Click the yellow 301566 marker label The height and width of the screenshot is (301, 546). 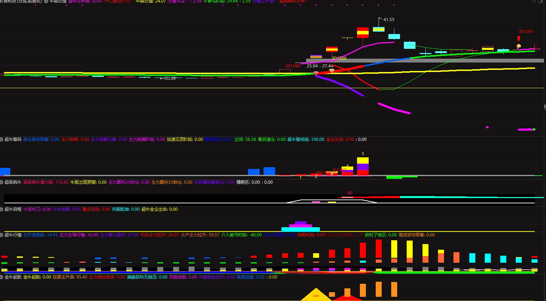pyautogui.click(x=339, y=58)
